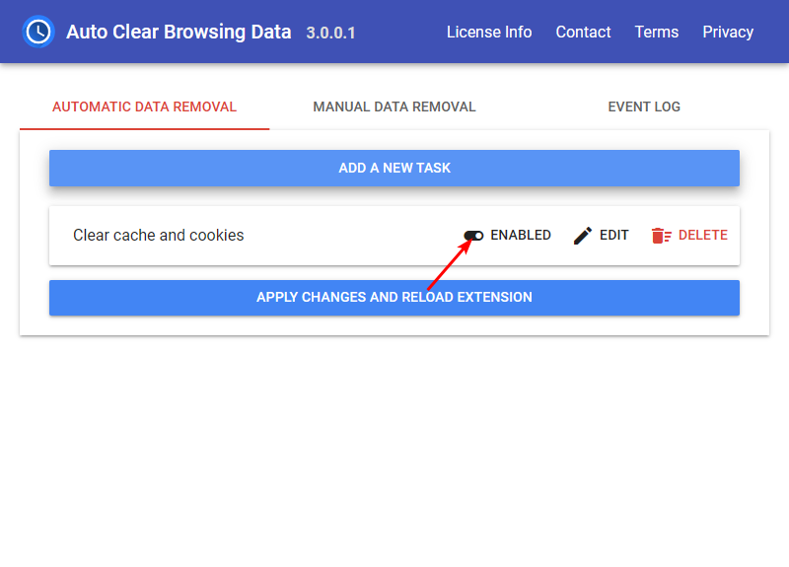Open the Terms link

(657, 32)
